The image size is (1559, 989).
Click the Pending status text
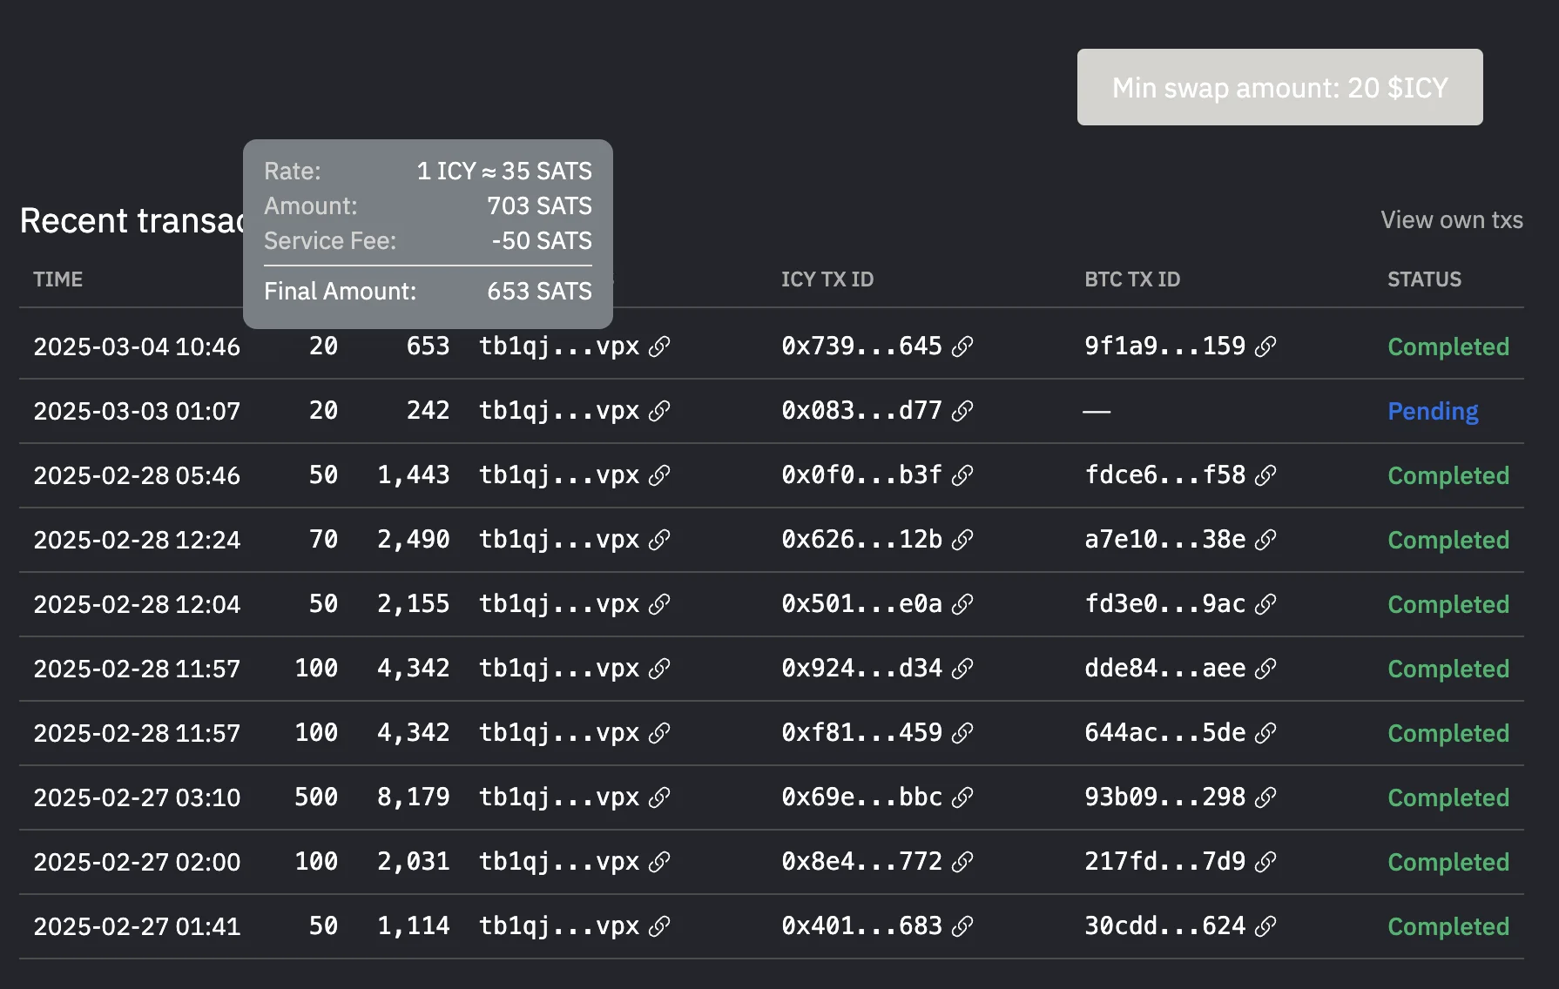point(1433,411)
